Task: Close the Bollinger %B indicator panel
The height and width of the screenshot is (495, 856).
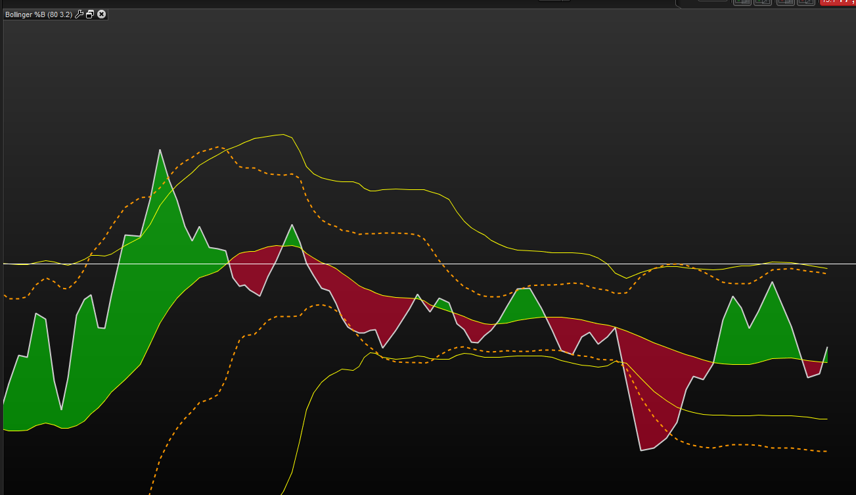Action: point(101,14)
